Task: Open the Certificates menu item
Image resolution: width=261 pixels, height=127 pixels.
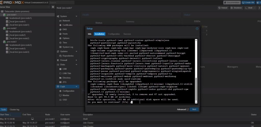Action: pyautogui.click(x=67, y=25)
